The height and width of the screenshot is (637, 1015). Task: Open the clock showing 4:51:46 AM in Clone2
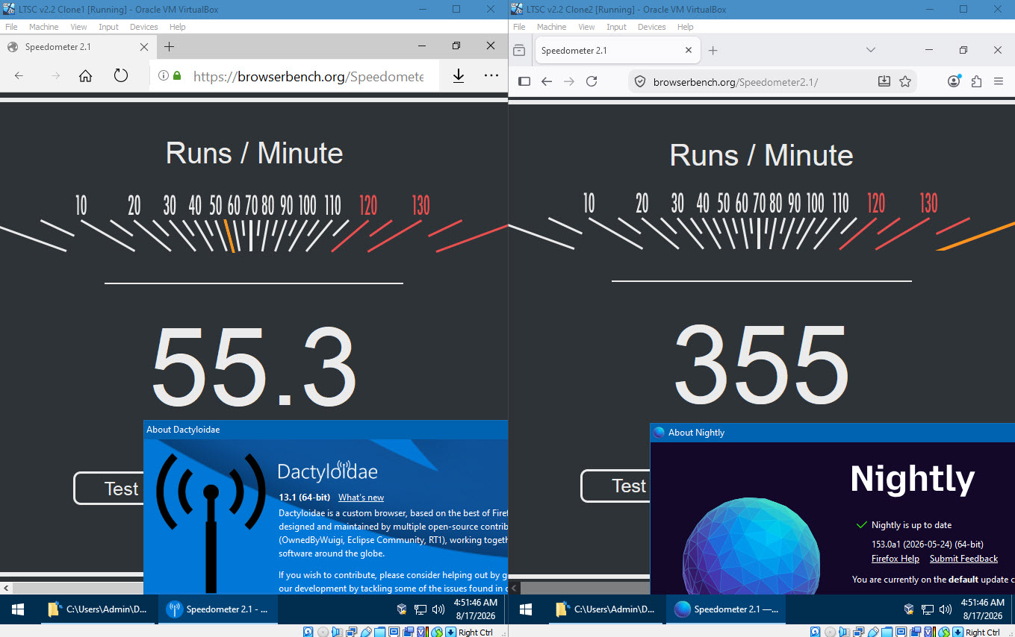(982, 609)
